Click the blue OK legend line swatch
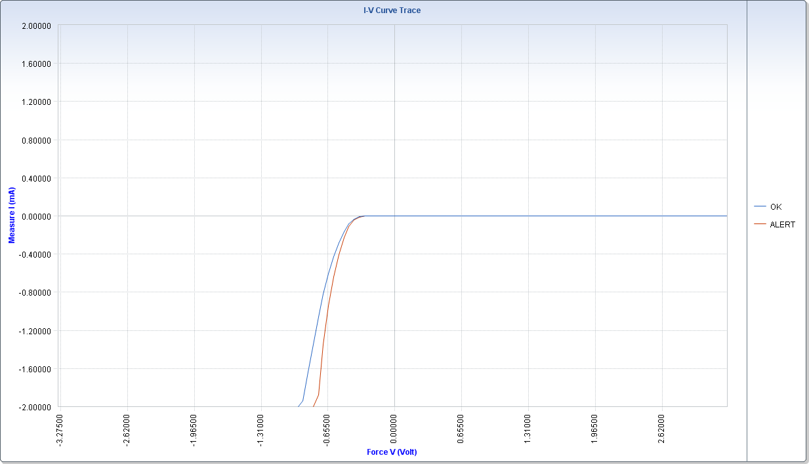Screen dimensions: 809x464 coord(760,207)
